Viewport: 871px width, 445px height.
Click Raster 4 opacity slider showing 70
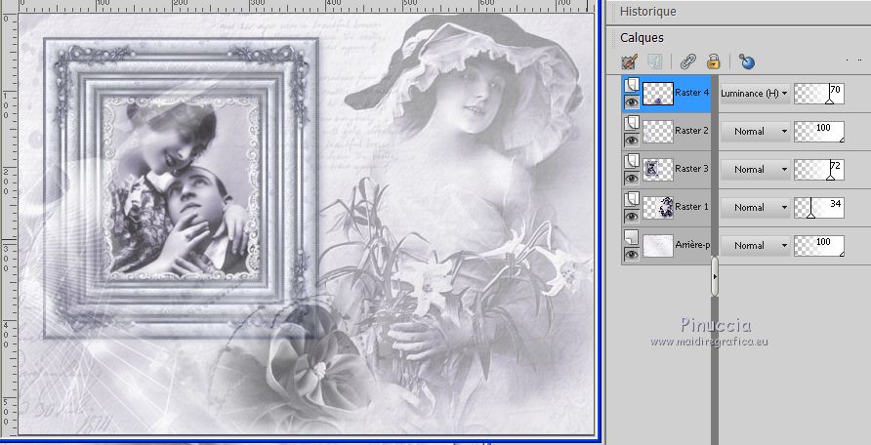point(819,94)
